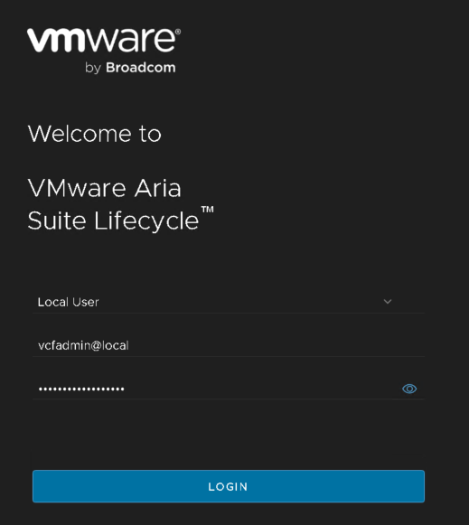
Task: Click the "Local User" label text
Action: point(69,302)
